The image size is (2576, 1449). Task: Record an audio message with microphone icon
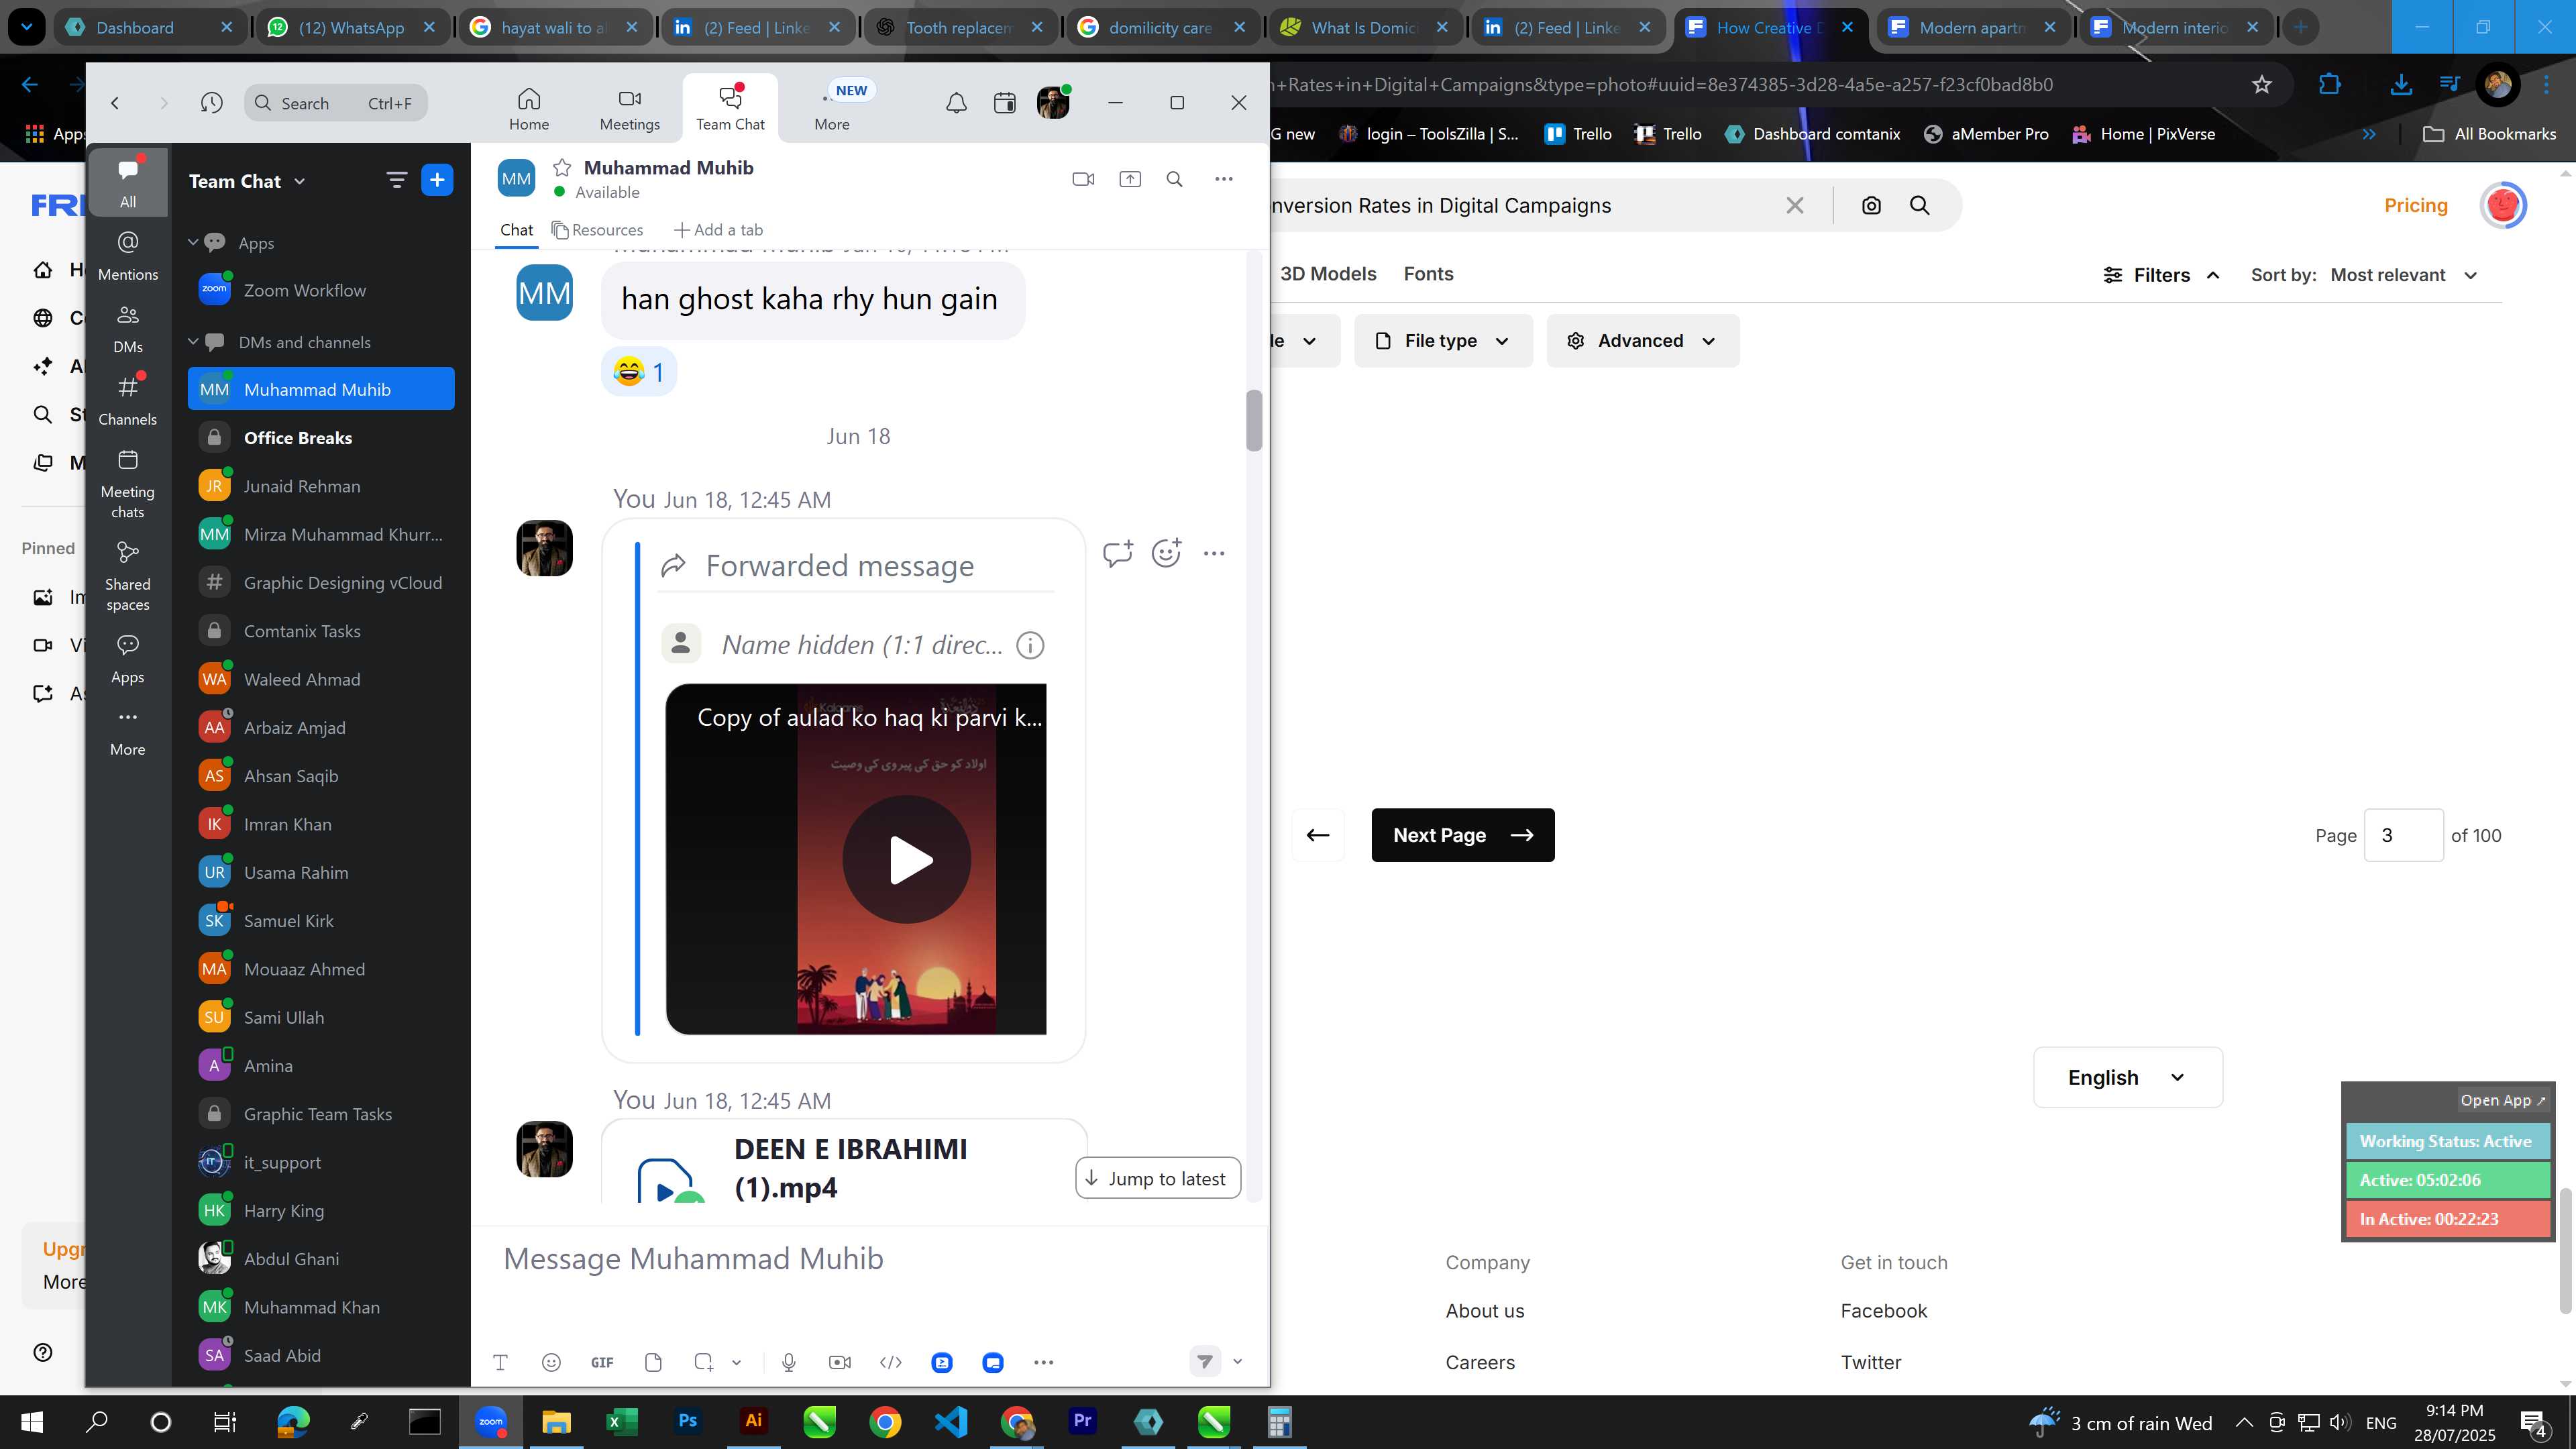coord(788,1362)
